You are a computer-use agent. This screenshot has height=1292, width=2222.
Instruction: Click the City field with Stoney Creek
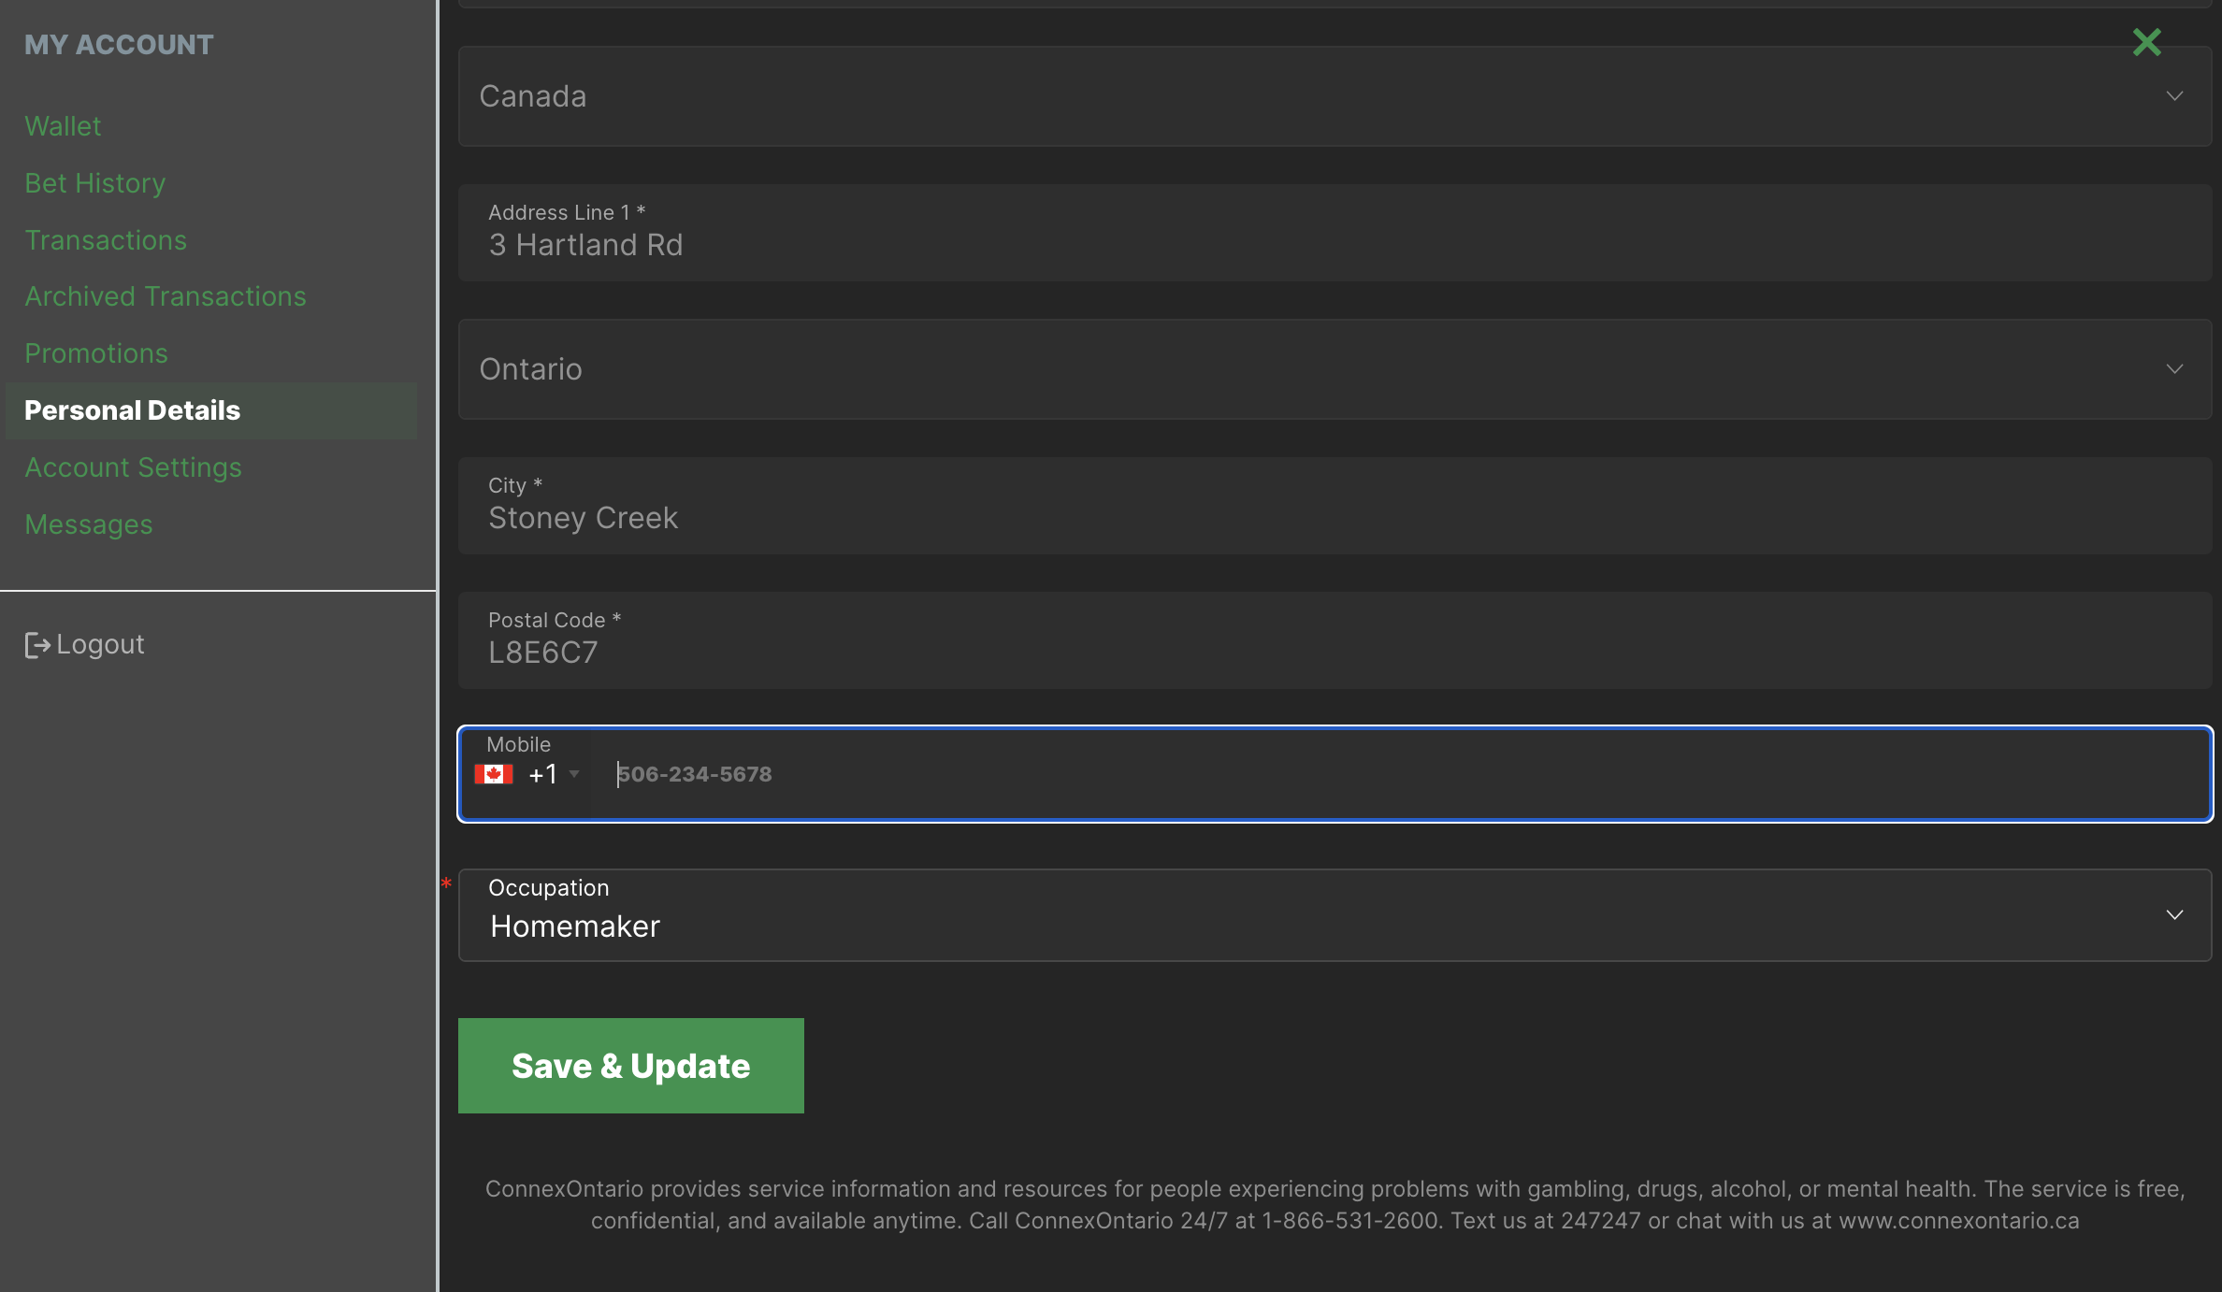(1335, 518)
